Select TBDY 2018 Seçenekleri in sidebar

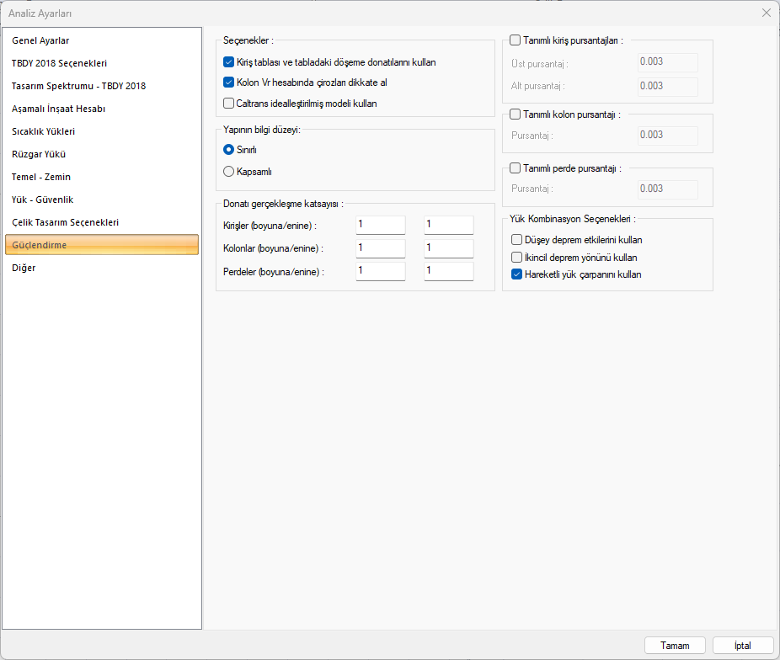(101, 63)
